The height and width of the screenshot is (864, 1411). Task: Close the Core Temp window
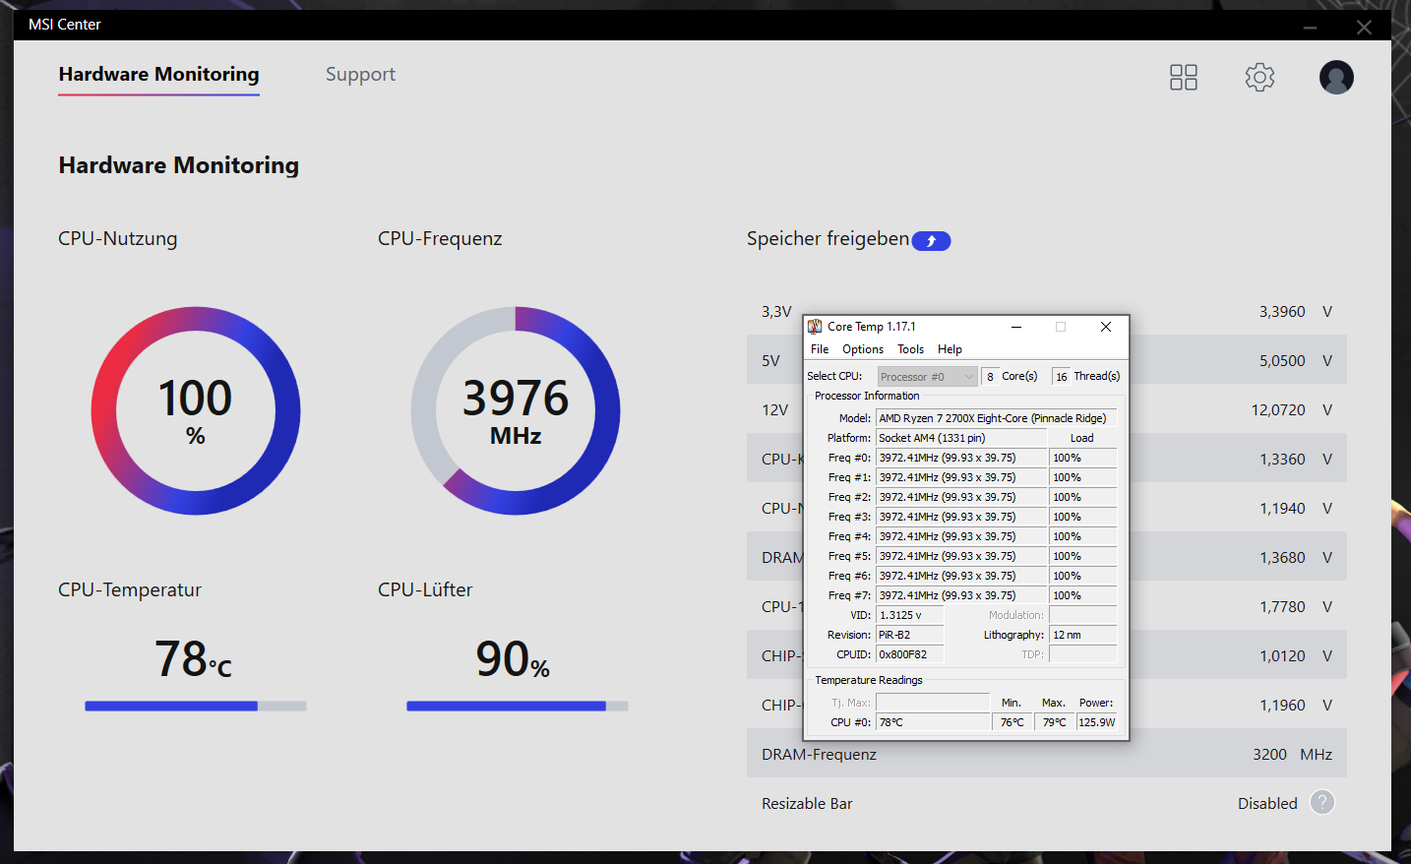1106,327
